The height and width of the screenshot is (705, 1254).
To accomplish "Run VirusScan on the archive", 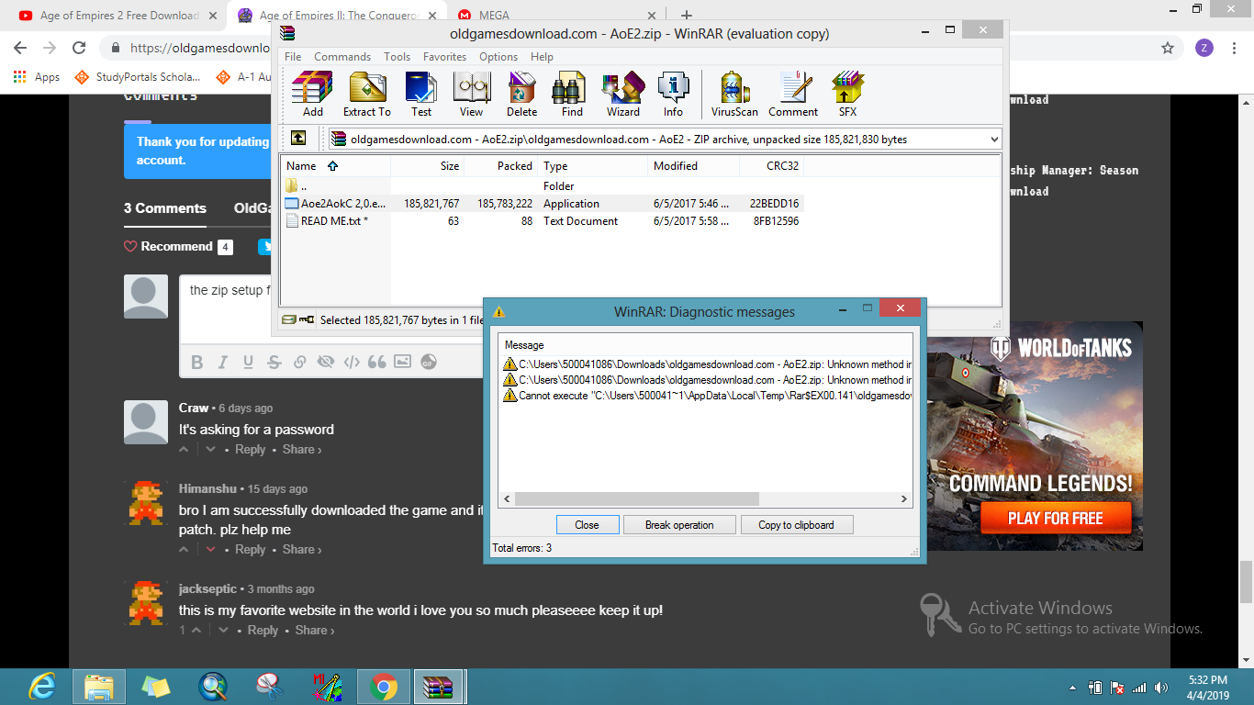I will (734, 95).
